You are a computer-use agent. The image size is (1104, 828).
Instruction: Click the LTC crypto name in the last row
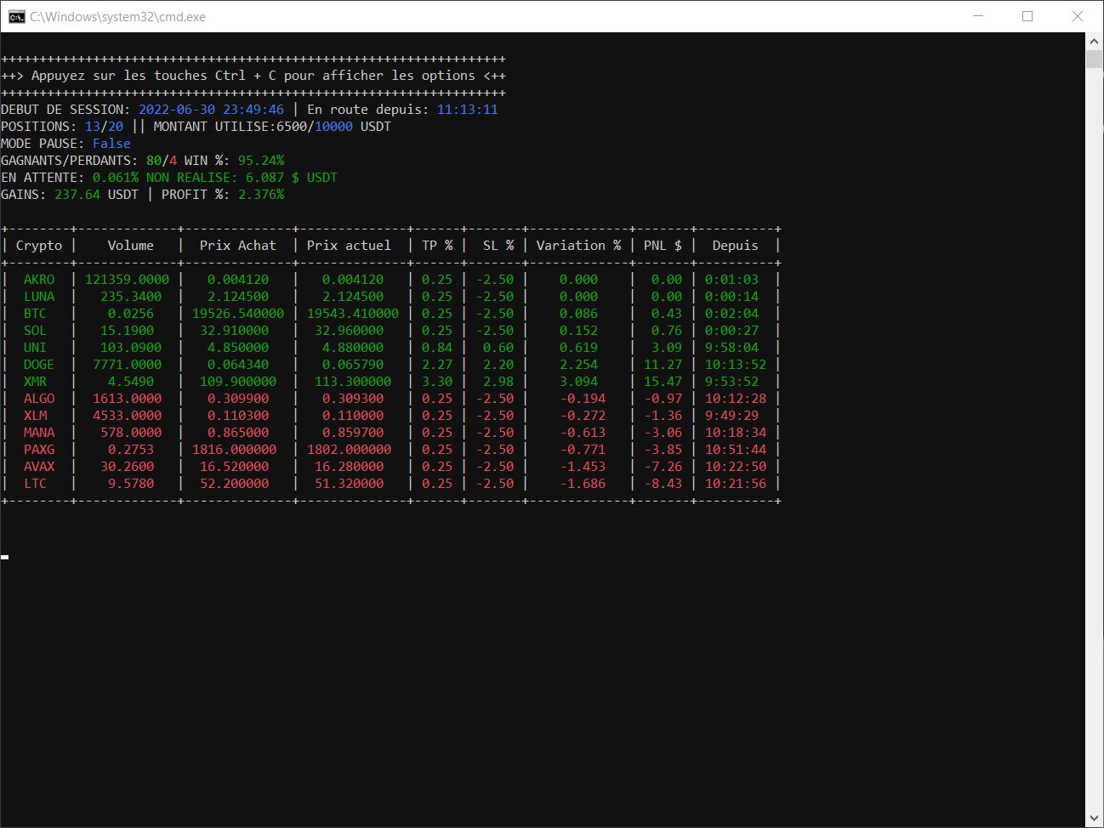(36, 484)
